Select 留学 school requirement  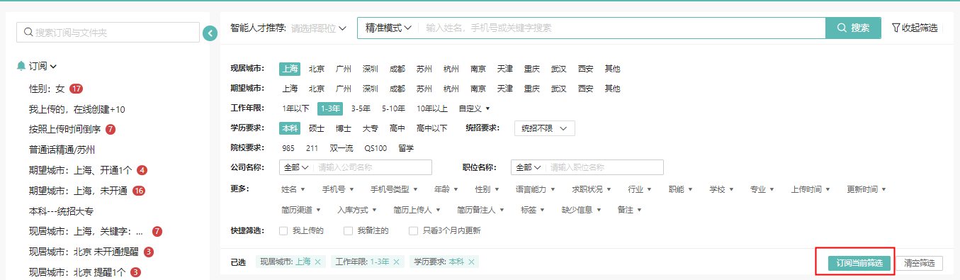pyautogui.click(x=406, y=148)
